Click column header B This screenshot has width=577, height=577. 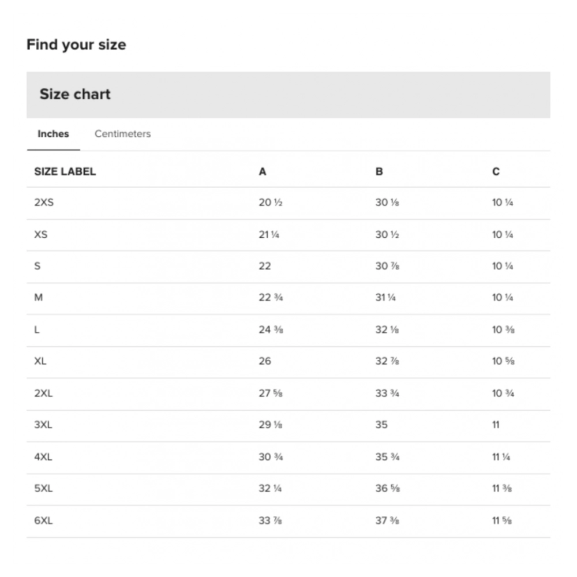[379, 171]
